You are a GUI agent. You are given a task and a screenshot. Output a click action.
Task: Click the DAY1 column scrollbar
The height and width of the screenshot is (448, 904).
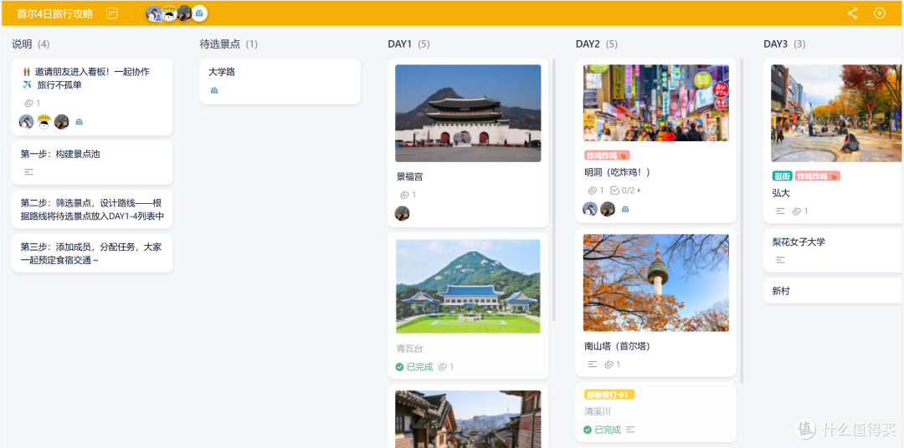click(x=555, y=190)
